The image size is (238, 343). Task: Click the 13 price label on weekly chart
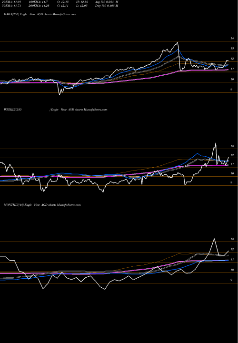pos(232,146)
